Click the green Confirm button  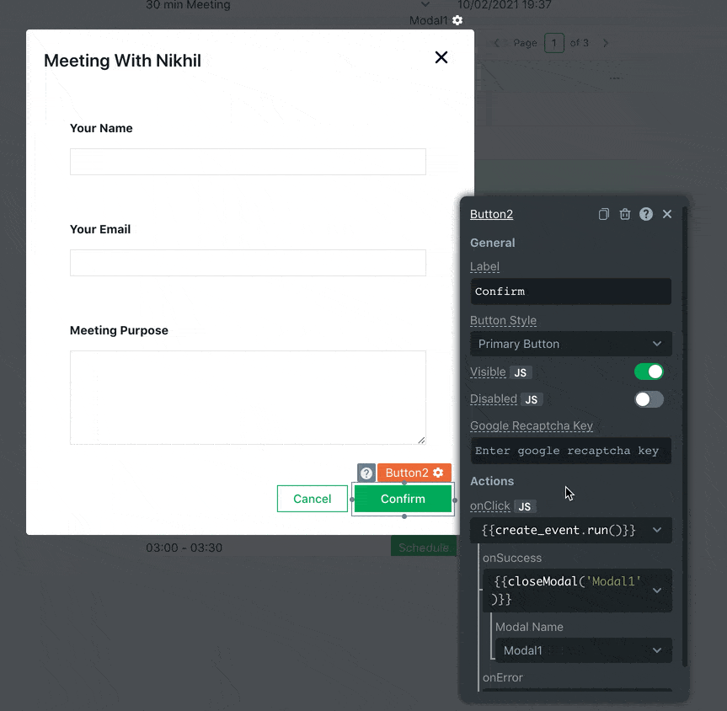click(x=403, y=499)
